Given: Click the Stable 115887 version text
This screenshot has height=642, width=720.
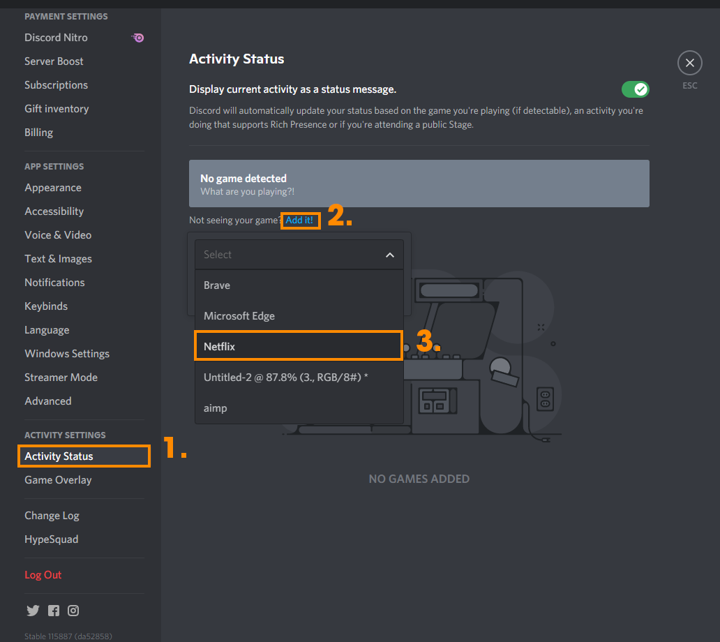Looking at the screenshot, I should click(x=68, y=636).
